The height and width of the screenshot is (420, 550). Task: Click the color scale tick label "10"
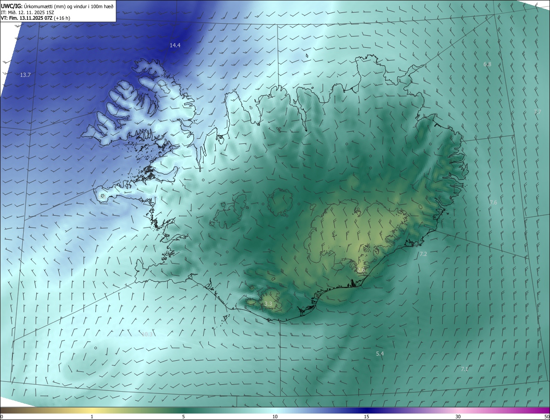pyautogui.click(x=275, y=417)
